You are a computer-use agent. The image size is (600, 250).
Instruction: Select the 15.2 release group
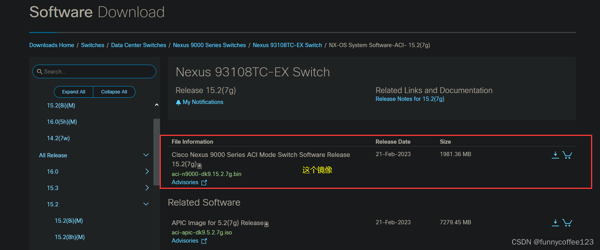(x=53, y=204)
